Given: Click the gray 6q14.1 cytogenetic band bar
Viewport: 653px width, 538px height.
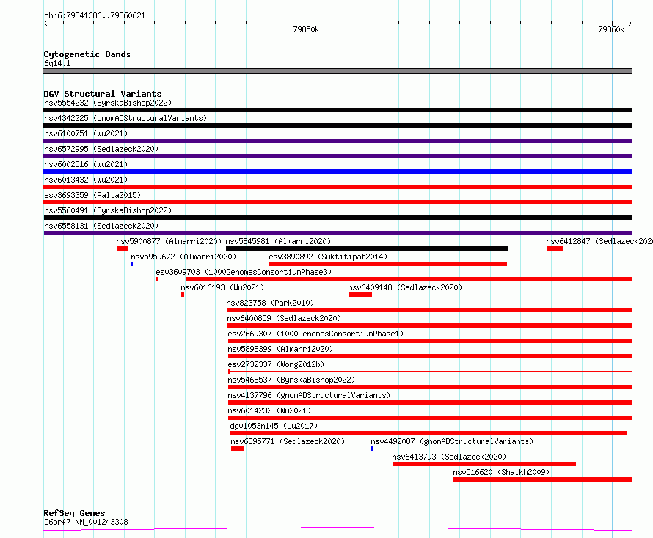Looking at the screenshot, I should (x=338, y=71).
